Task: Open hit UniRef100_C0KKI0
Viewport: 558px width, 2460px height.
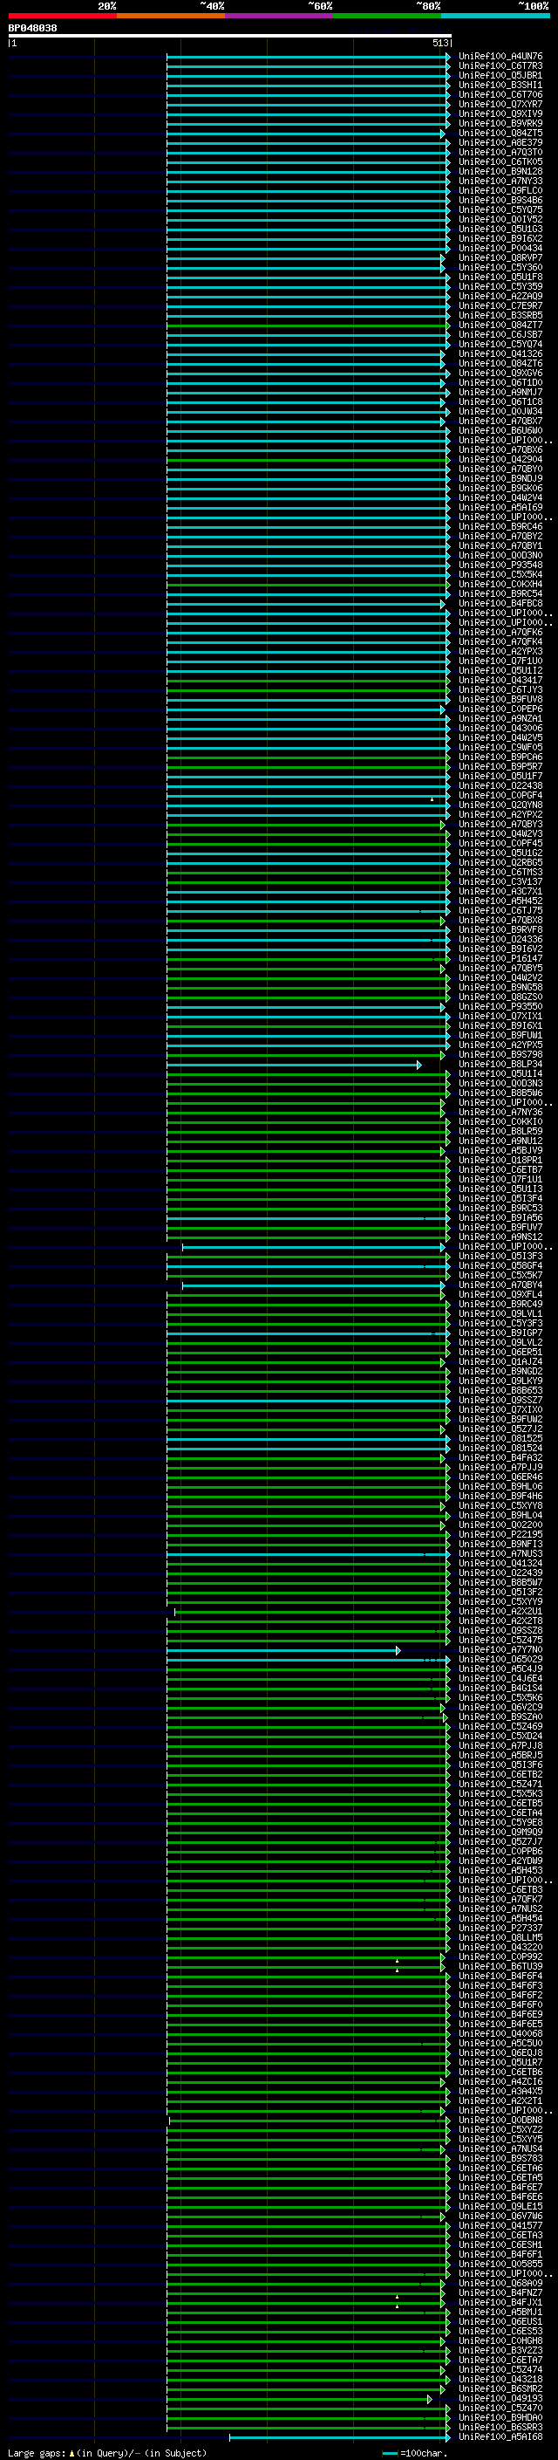Action: [x=500, y=1121]
